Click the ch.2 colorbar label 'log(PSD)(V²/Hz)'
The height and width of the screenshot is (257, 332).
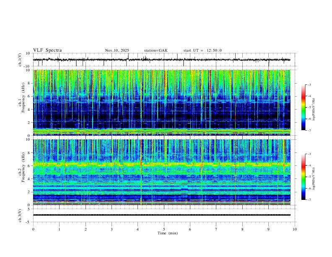point(314,179)
